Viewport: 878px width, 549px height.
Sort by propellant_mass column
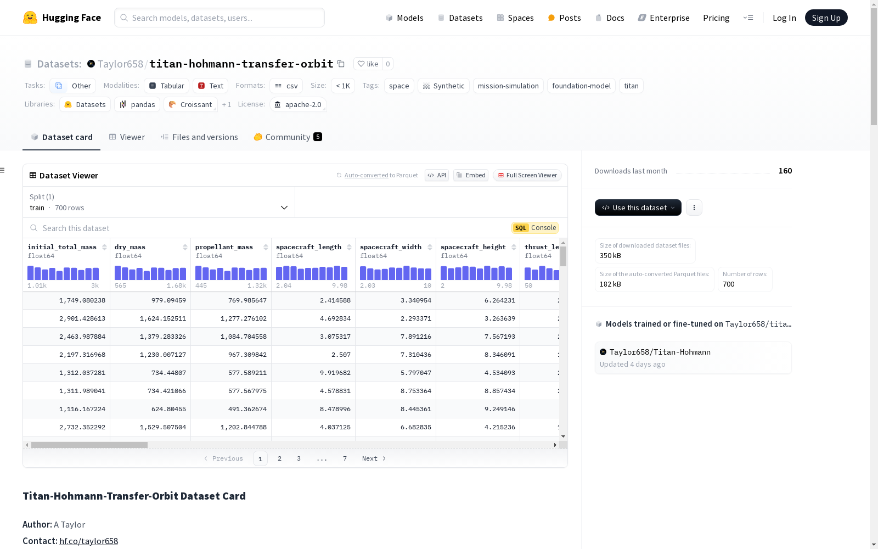point(266,247)
